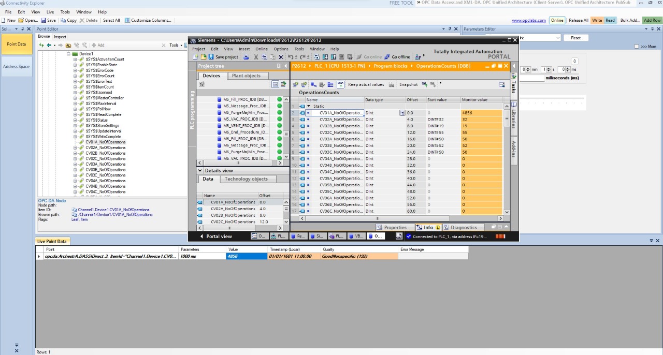
Task: Click the up-folder icon in Point Editor toolbar
Action: [x=68, y=45]
